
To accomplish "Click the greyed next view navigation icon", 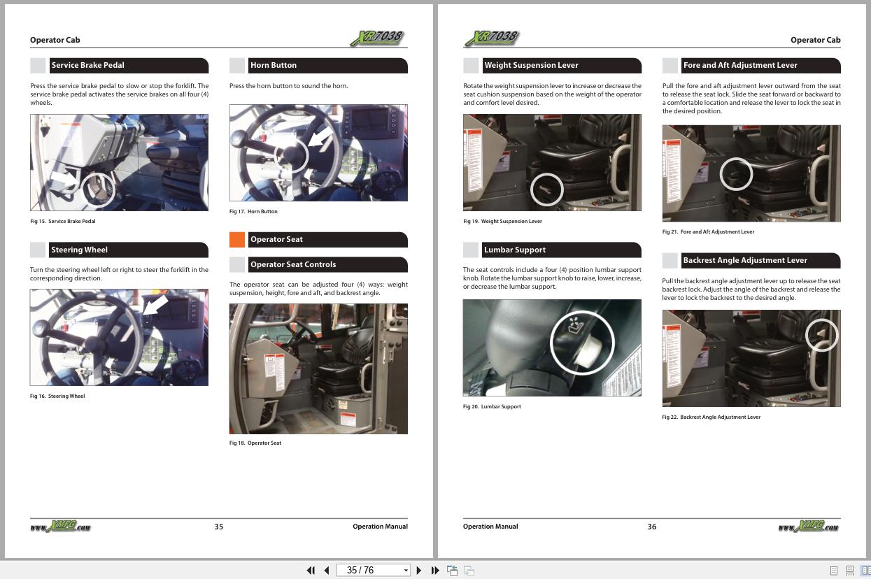I will point(469,571).
